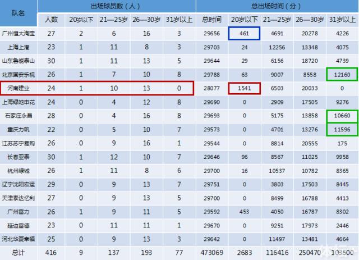Viewport: 359px width, 260px height.
Task: Click team name 河北华夏幸福
Action: pyautogui.click(x=19, y=239)
